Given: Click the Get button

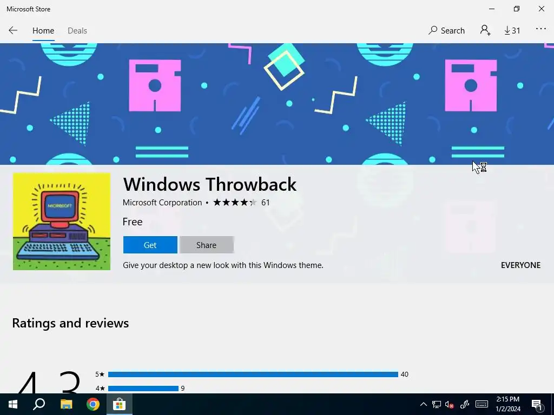Looking at the screenshot, I should coord(150,245).
